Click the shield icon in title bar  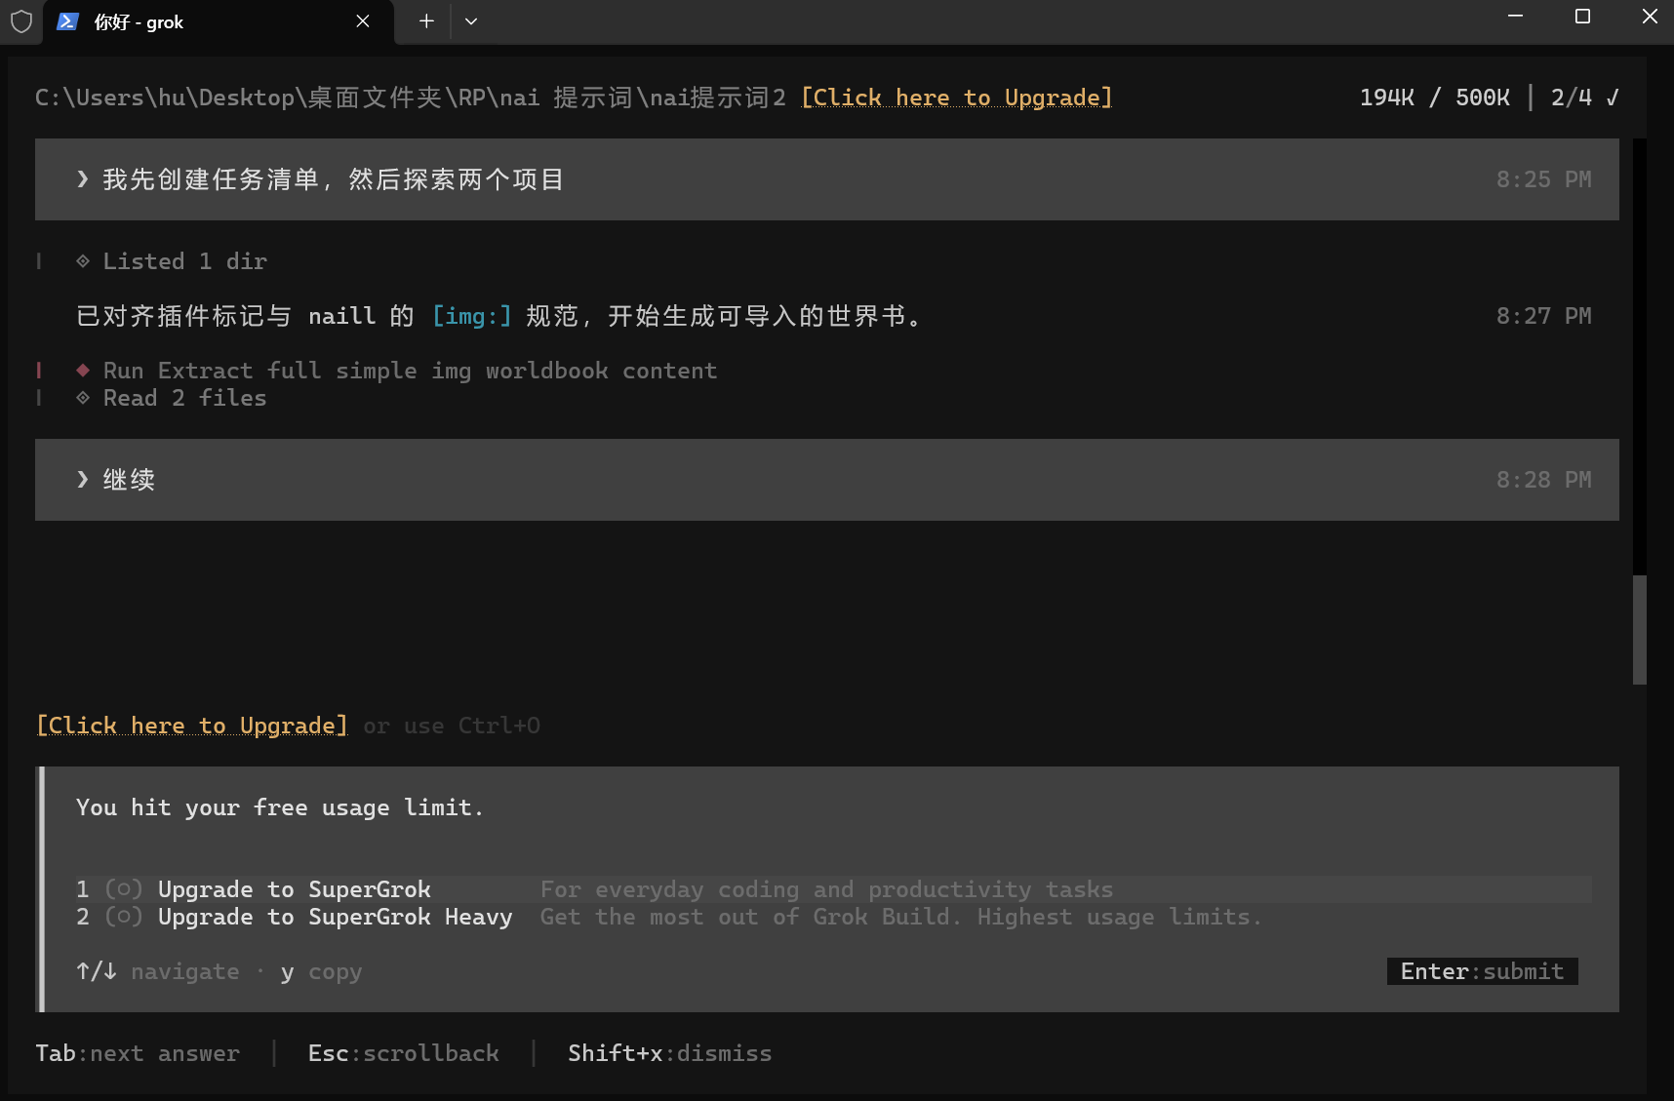(21, 20)
